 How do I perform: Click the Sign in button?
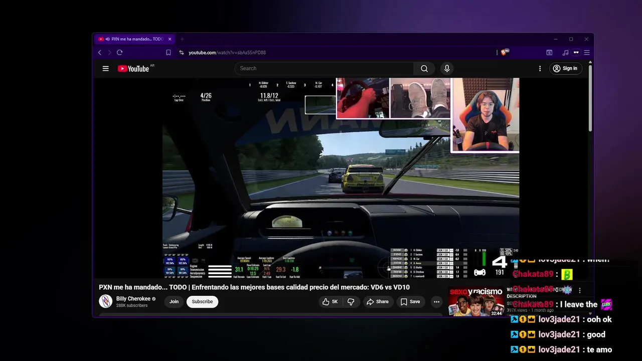pos(565,69)
